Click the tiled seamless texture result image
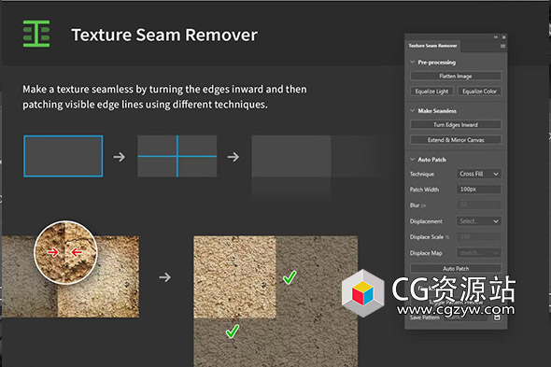Screen dimensions: 551x367 click(275, 302)
